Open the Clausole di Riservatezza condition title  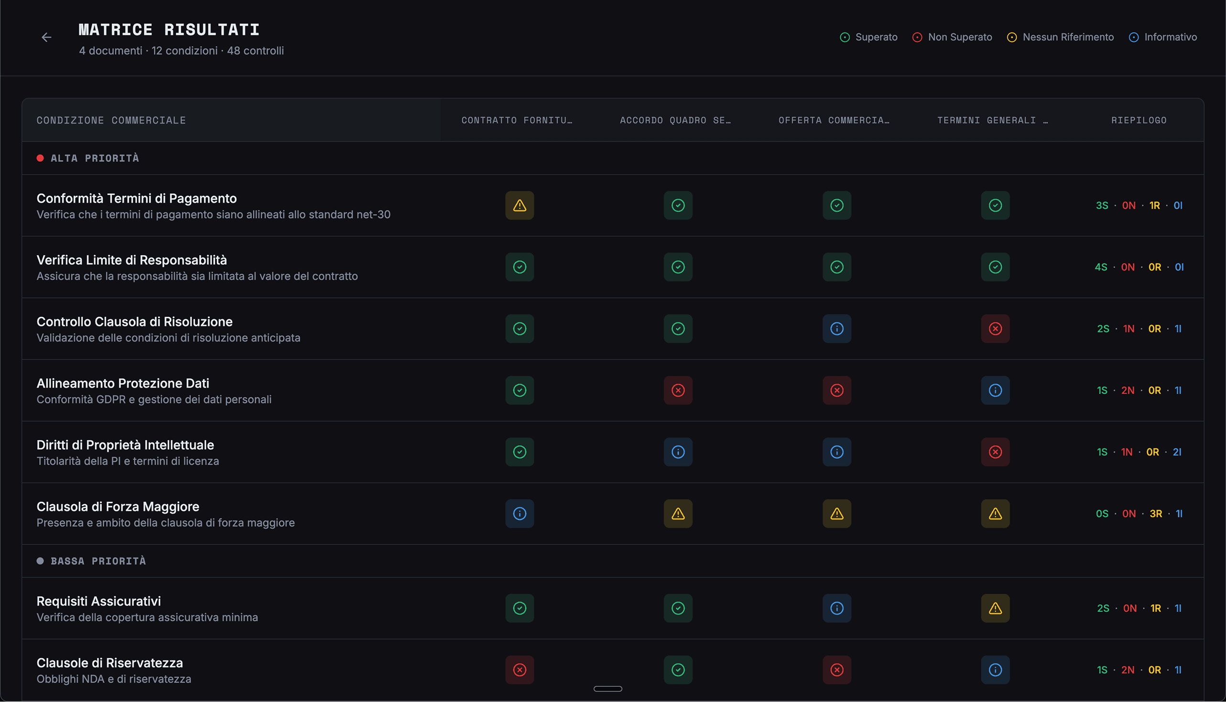[x=109, y=663]
